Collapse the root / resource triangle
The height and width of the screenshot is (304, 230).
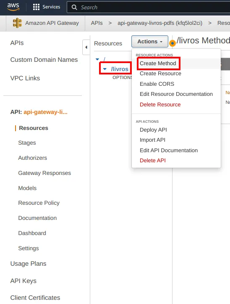[97, 59]
